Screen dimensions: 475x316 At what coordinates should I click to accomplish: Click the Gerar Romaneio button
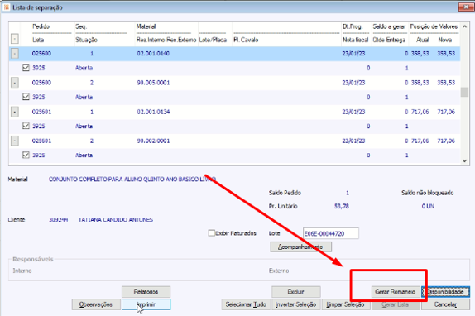[396, 292]
